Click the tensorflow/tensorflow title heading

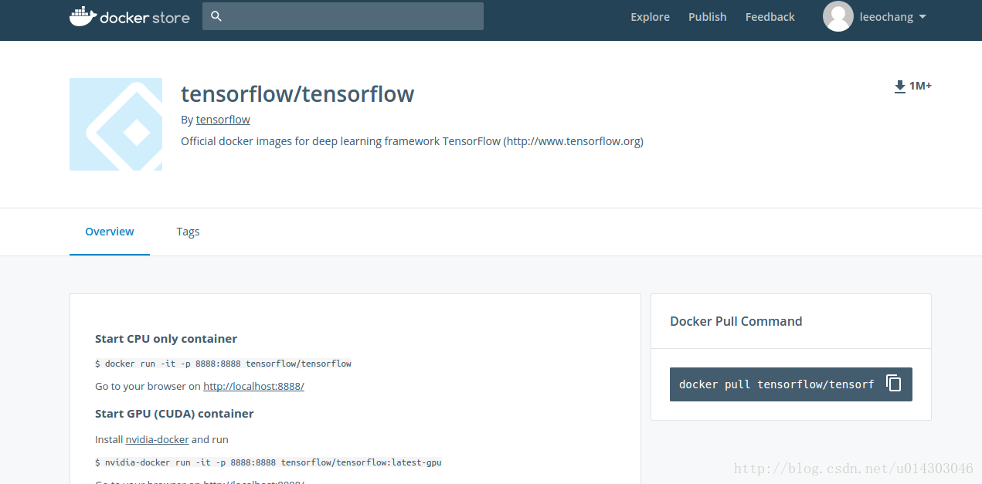[297, 94]
